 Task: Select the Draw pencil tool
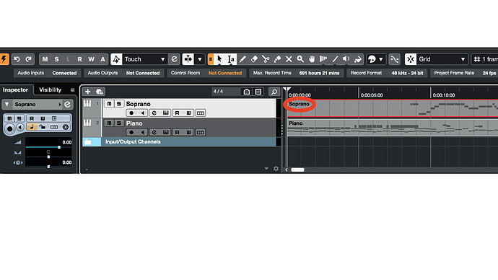point(243,59)
